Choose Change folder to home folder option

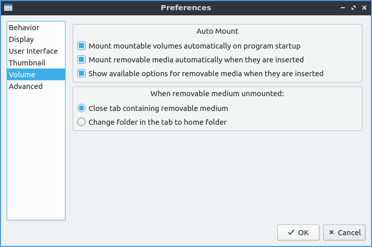click(x=81, y=122)
